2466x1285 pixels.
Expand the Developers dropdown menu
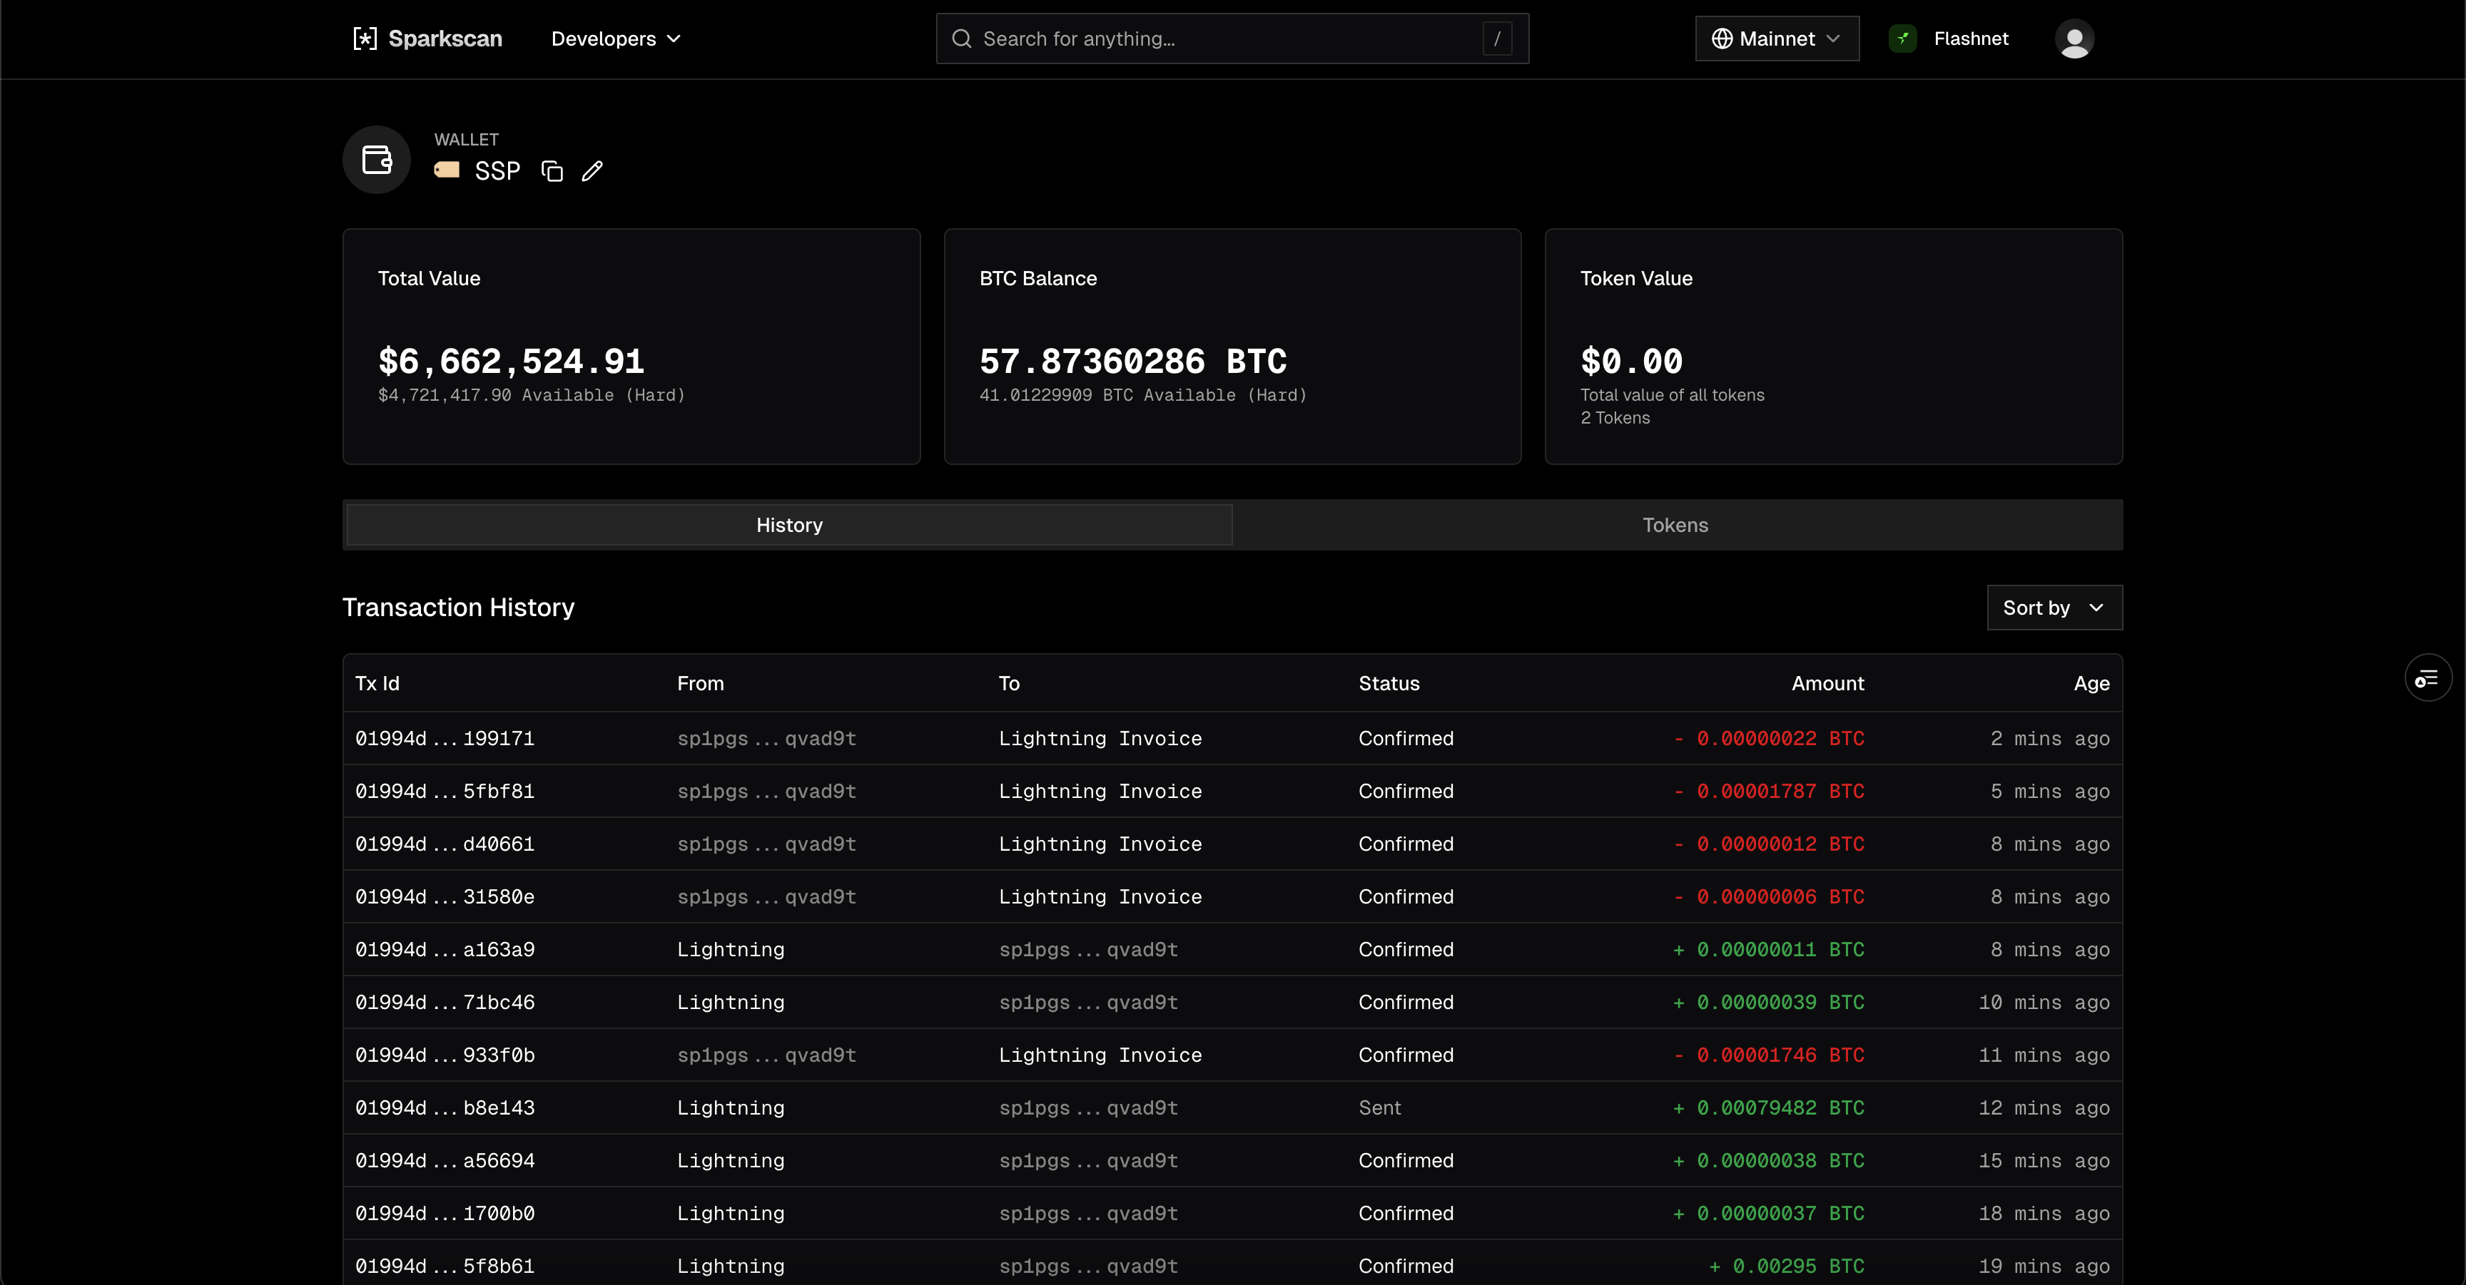point(616,39)
